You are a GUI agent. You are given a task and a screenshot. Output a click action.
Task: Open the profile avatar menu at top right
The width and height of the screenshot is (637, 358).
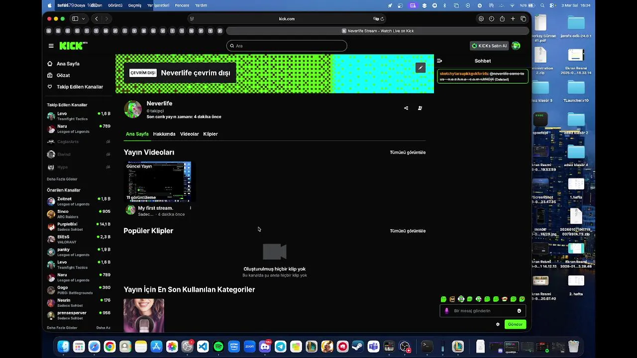click(x=516, y=46)
